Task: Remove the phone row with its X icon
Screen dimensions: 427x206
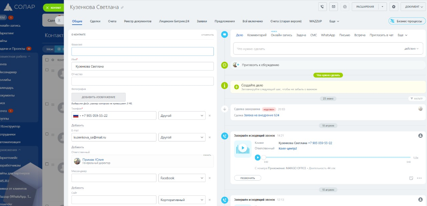Action: click(209, 115)
